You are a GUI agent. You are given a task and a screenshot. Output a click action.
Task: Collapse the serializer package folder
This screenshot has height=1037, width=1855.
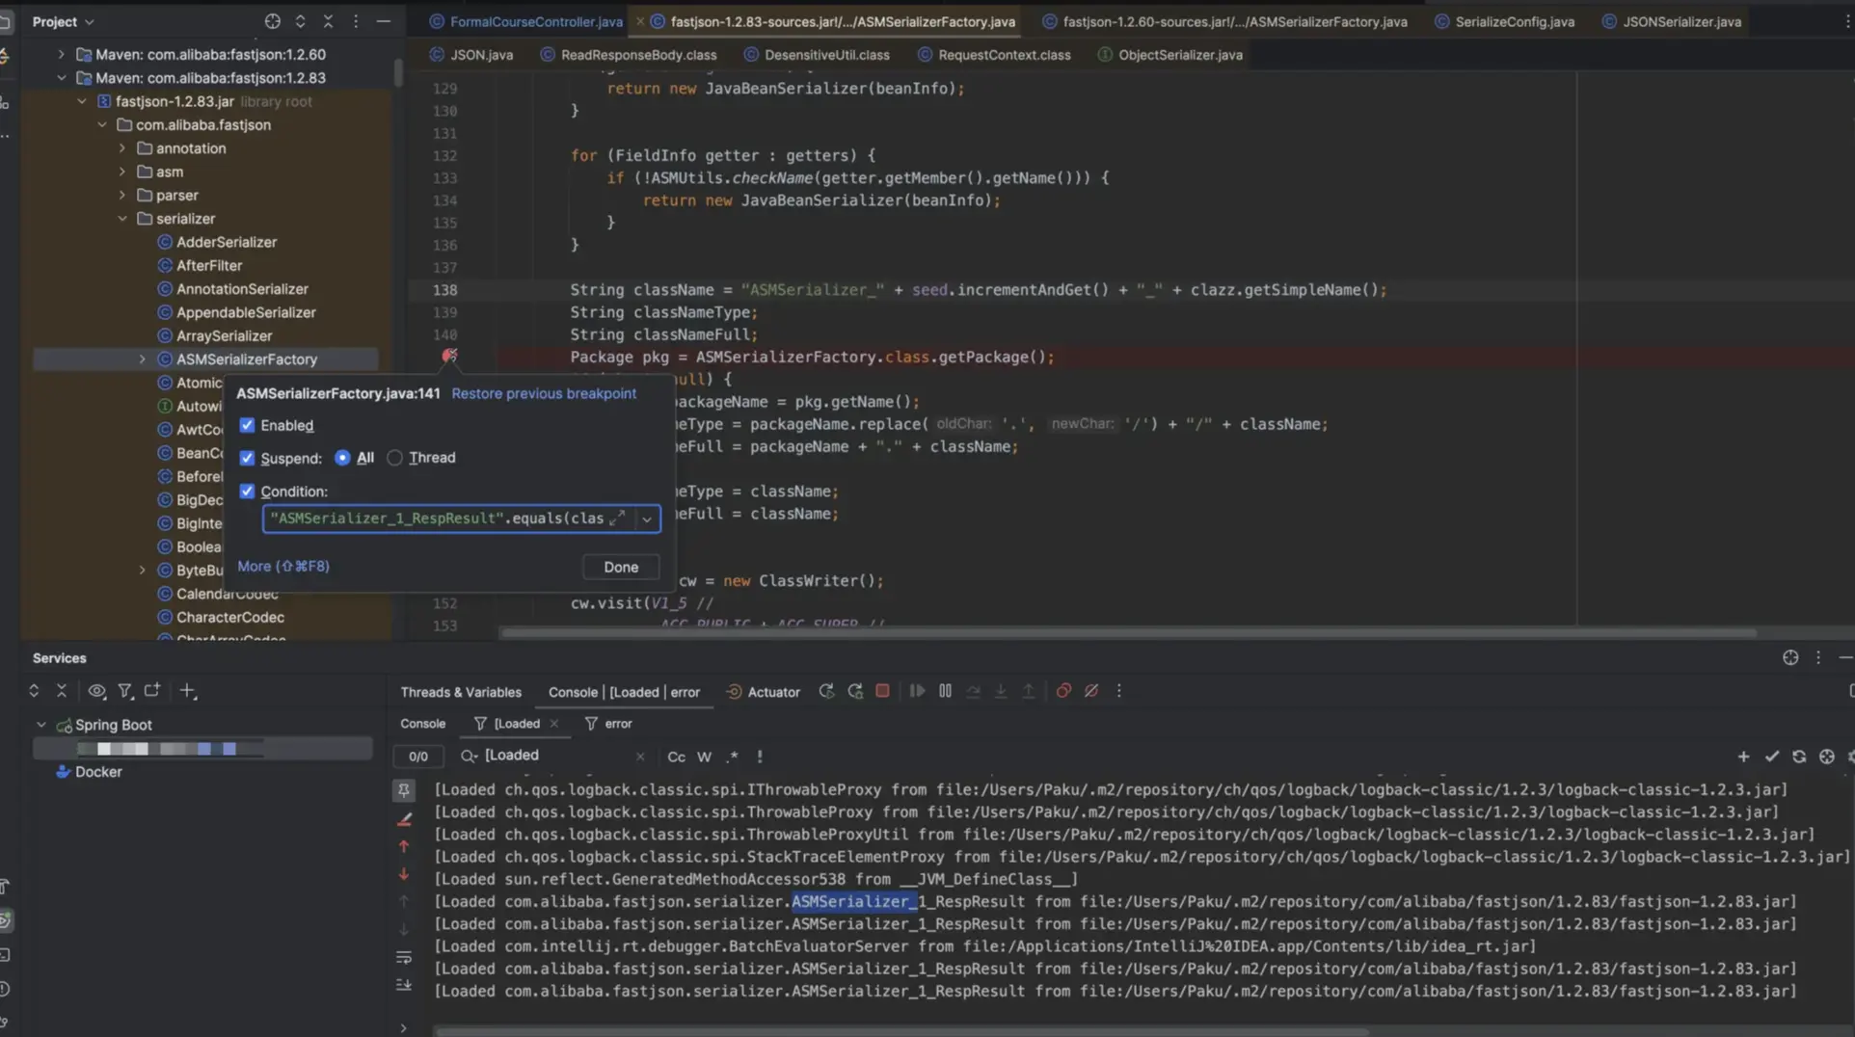122,219
